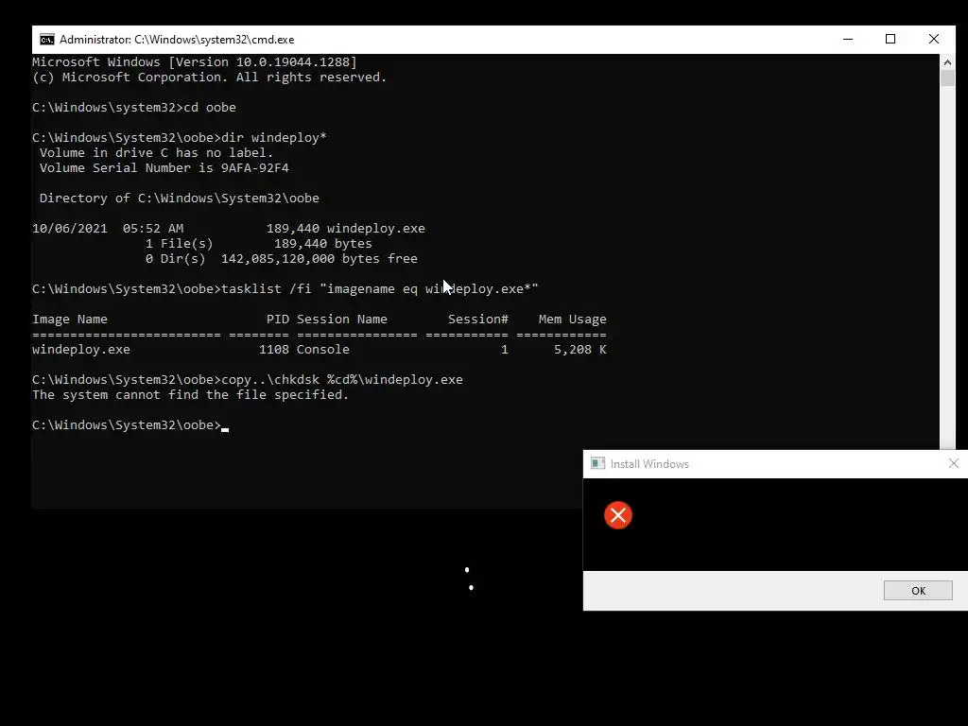Screen dimensions: 968x726
Task: Click 'The system cannot find the file specified.'
Action: pyautogui.click(x=191, y=394)
